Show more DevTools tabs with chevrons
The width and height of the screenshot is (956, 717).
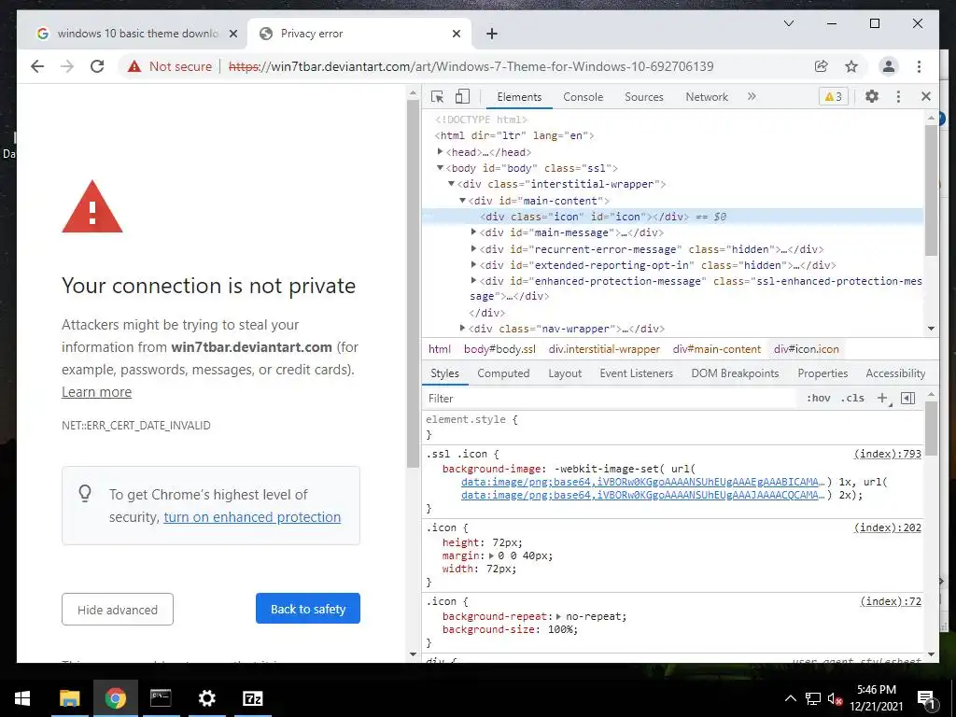[752, 96]
